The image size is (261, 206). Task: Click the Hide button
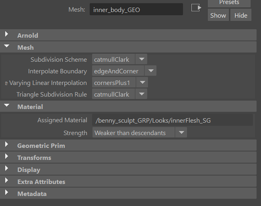241,15
